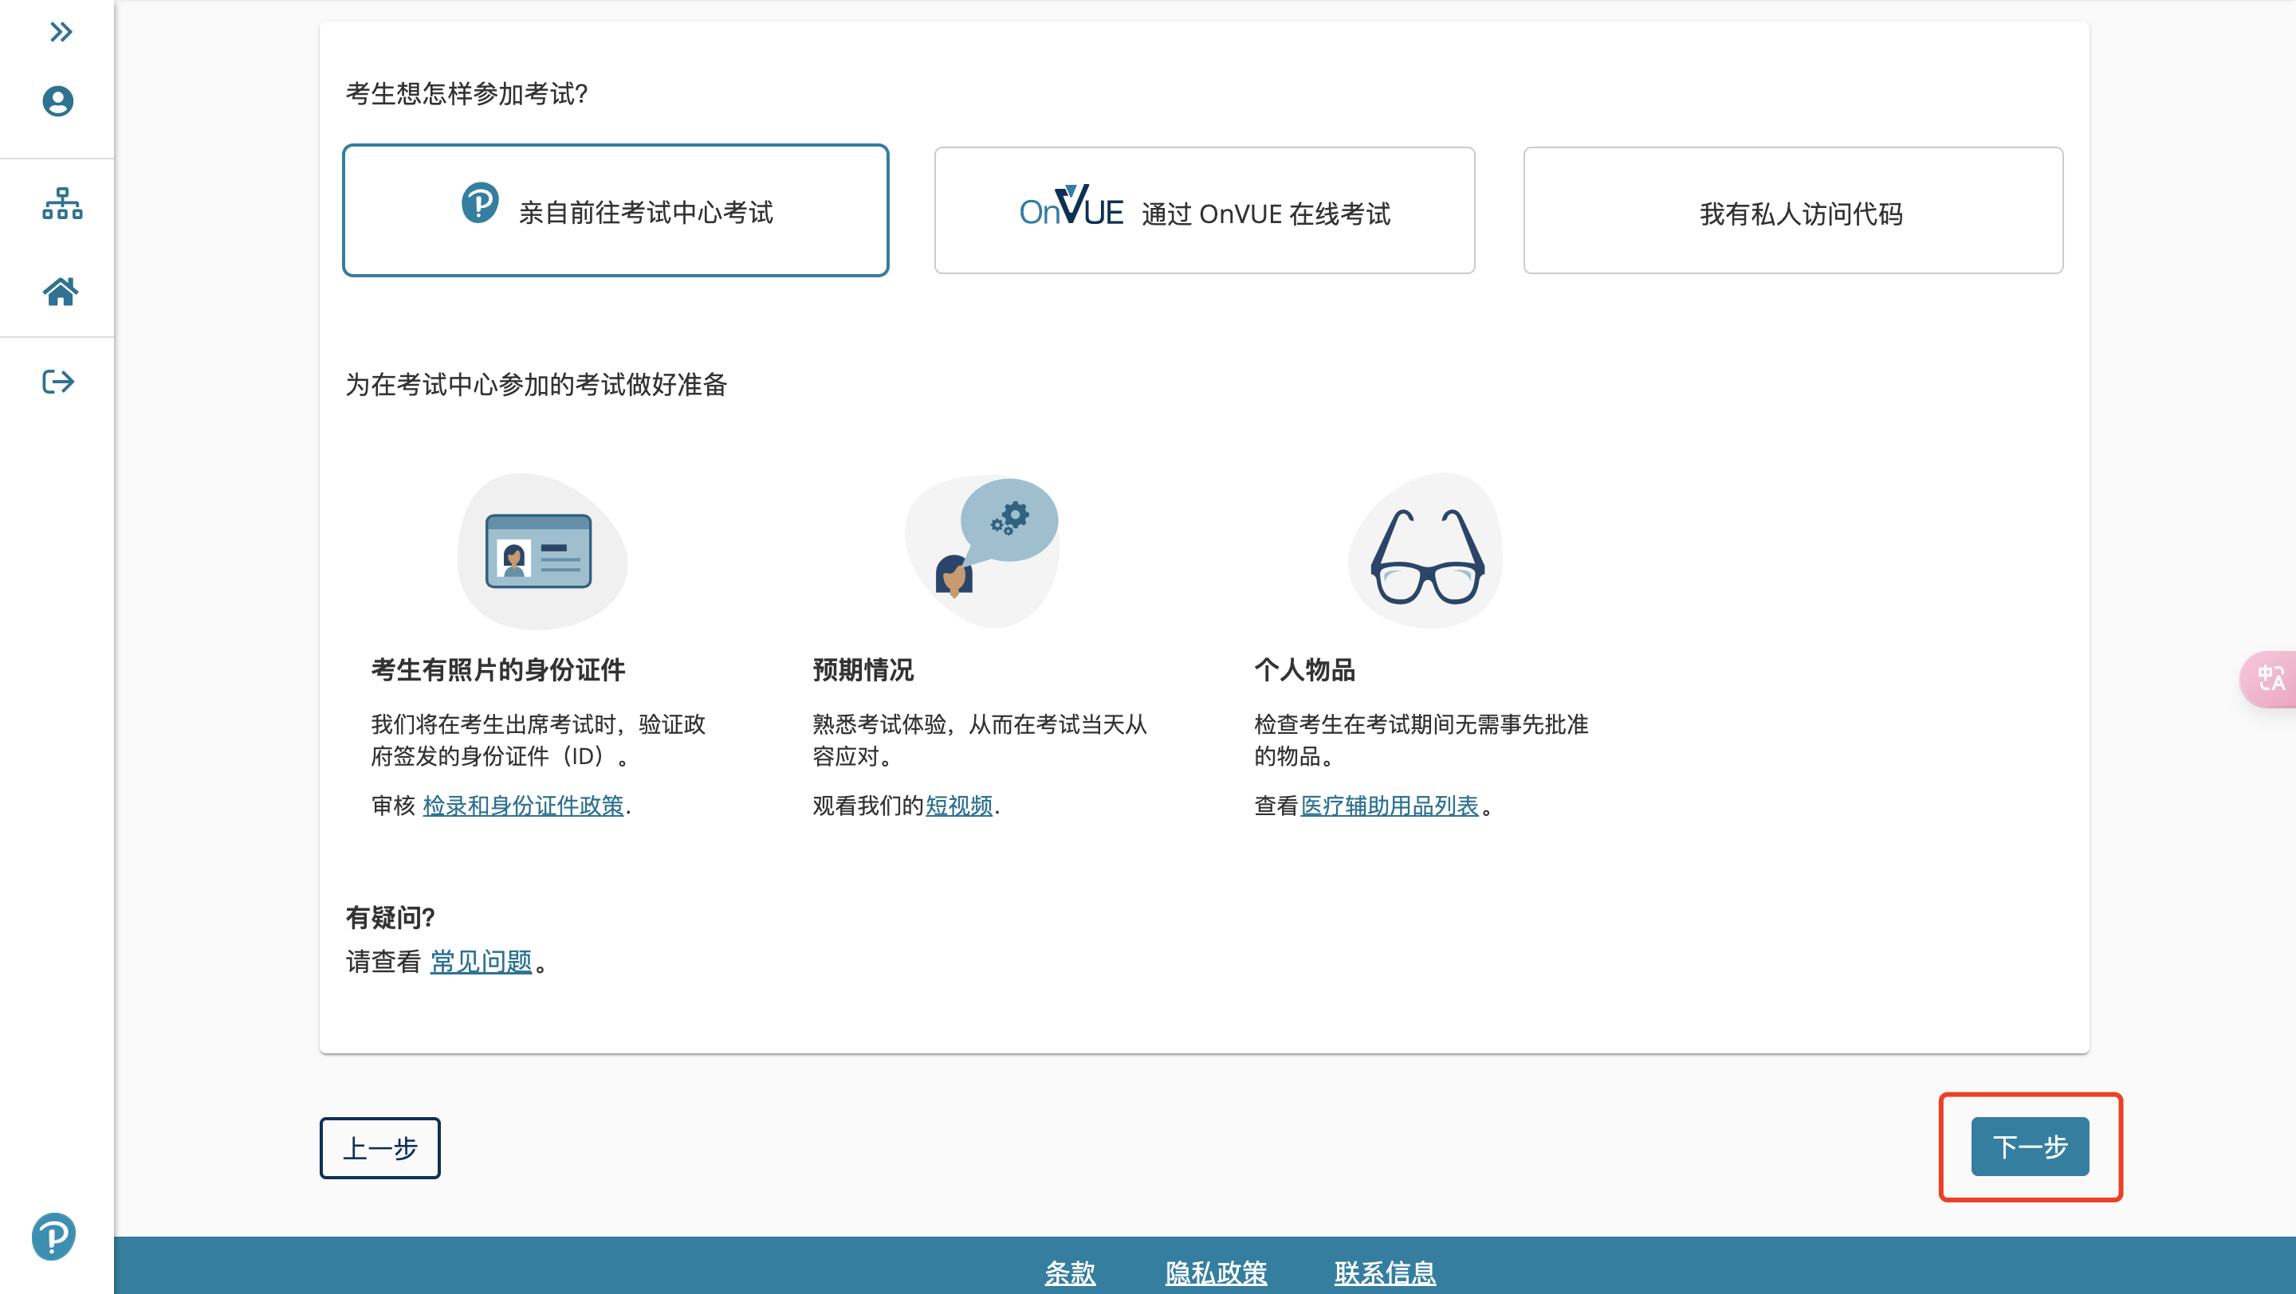Select 我有私人访问代码 option
Viewport: 2296px width, 1294px height.
coord(1793,210)
